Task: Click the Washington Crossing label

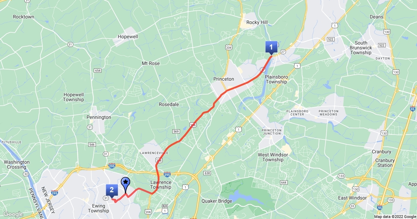Action: [17, 164]
